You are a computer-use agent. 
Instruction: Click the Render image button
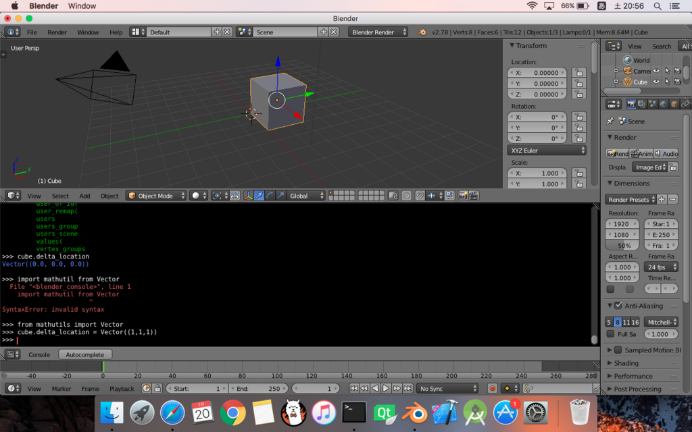(617, 153)
